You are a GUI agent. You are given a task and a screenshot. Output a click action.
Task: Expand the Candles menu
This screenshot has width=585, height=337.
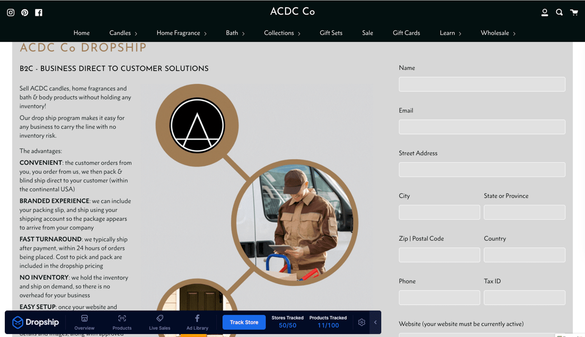click(123, 33)
